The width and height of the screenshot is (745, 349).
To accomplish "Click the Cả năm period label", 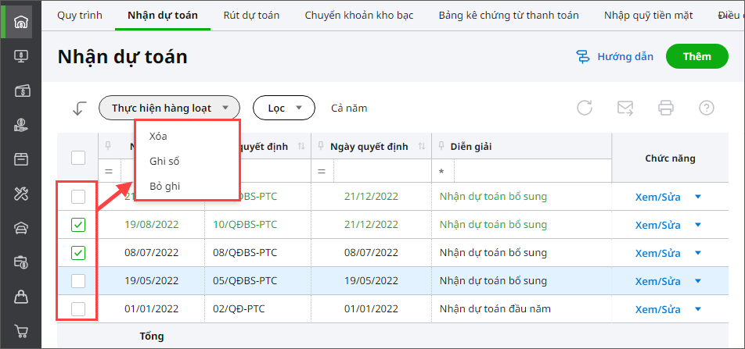I will pyautogui.click(x=349, y=108).
